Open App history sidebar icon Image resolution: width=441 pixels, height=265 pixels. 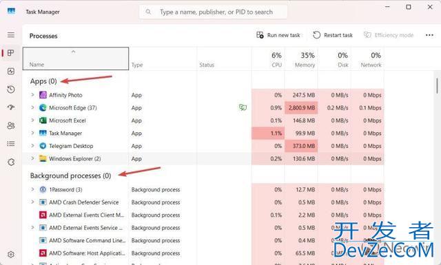11,89
